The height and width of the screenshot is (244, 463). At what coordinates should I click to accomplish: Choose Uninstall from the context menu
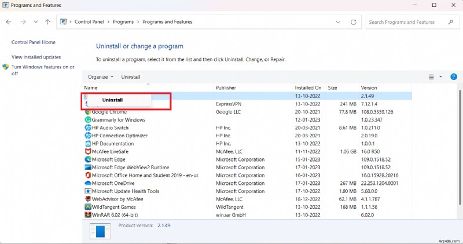pos(112,100)
